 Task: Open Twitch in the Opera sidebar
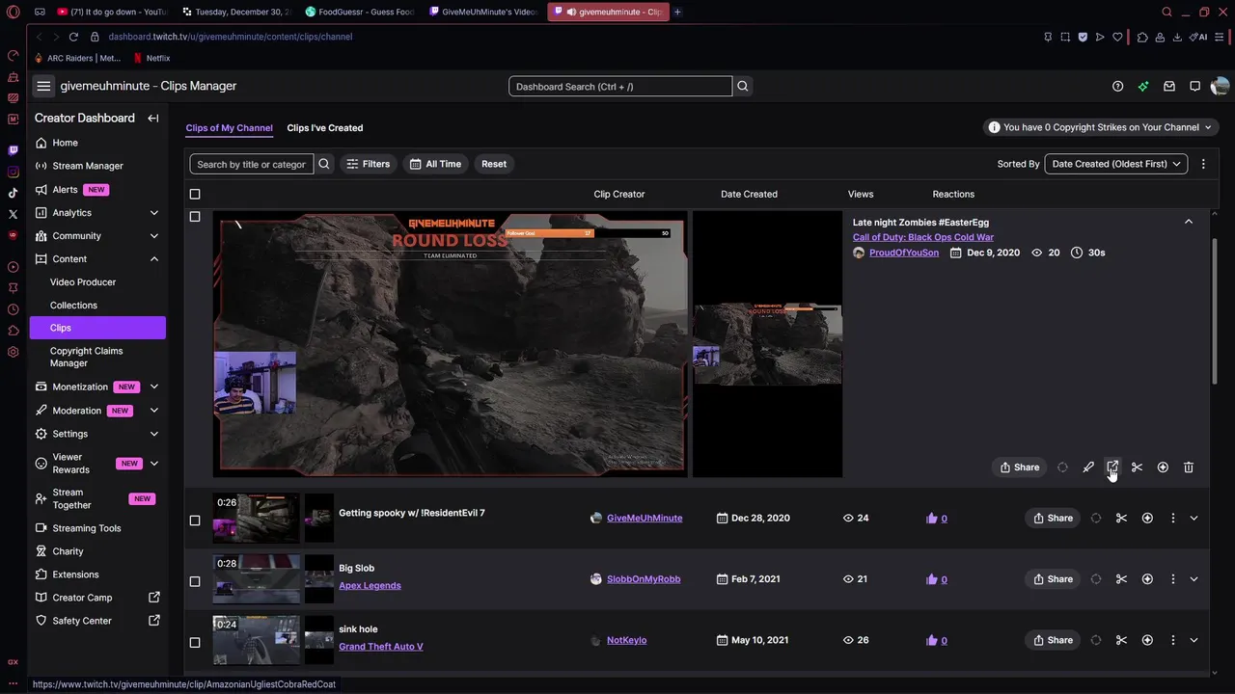(13, 150)
